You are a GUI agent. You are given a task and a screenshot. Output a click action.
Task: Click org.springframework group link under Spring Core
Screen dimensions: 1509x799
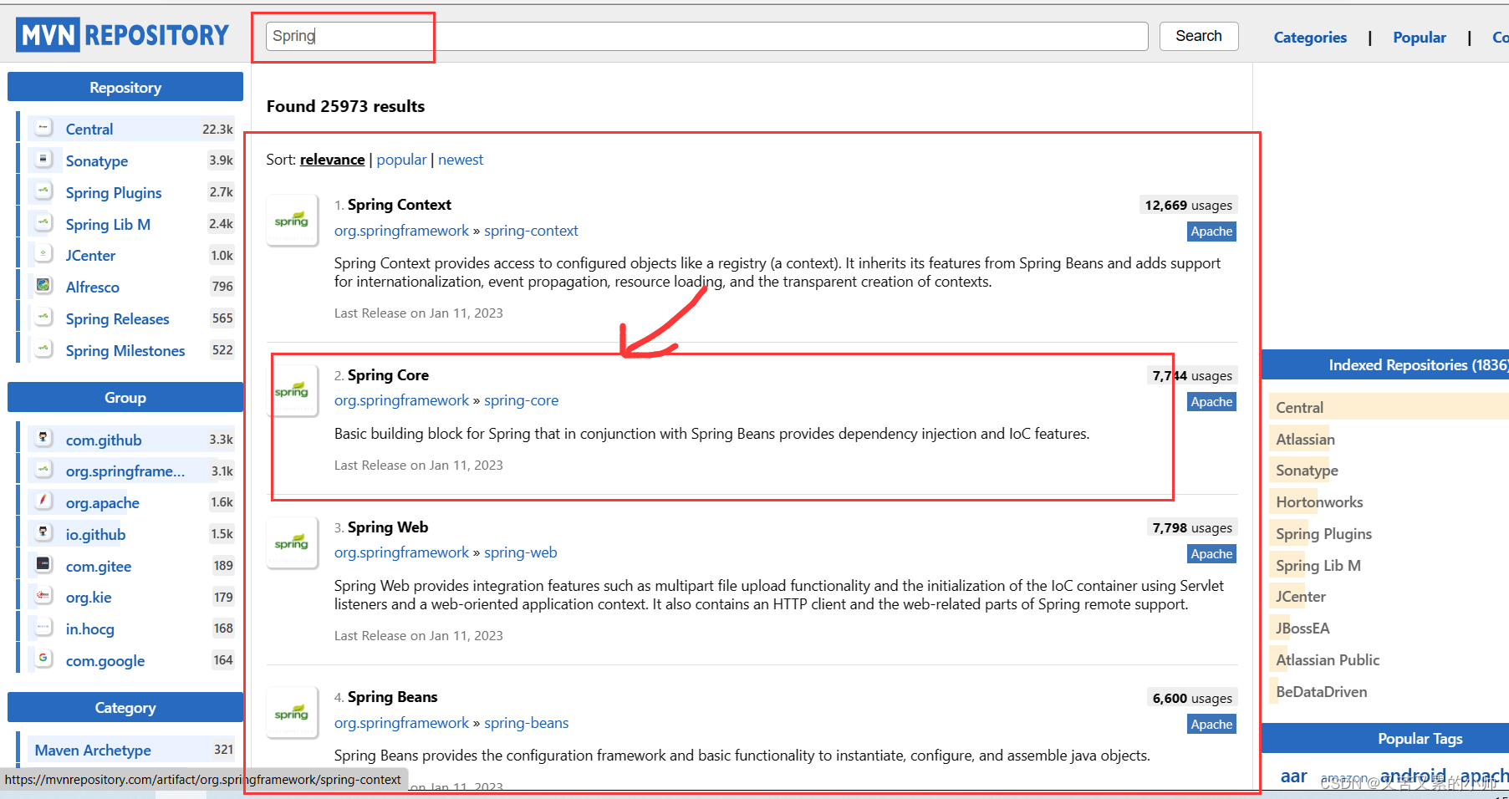click(x=401, y=400)
